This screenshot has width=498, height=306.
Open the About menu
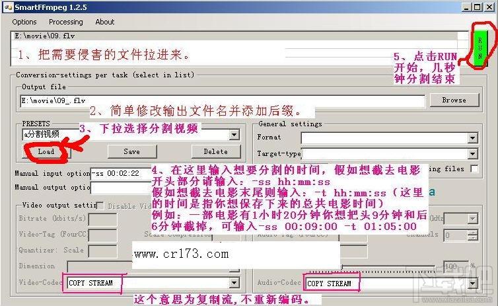pyautogui.click(x=105, y=22)
